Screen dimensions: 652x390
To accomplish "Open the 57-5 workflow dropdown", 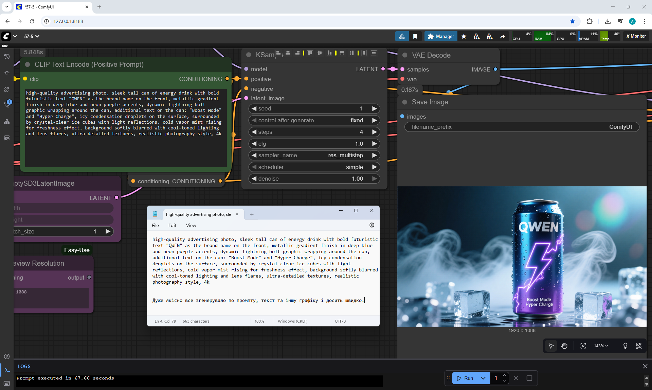I will (x=32, y=36).
